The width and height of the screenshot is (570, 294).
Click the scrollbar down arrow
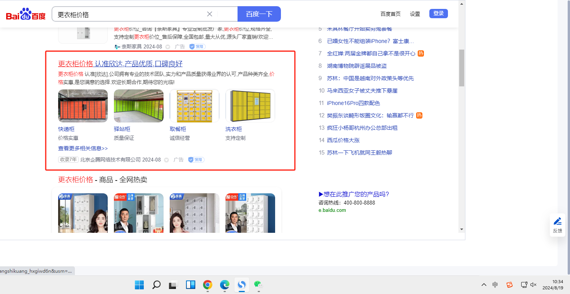462,230
